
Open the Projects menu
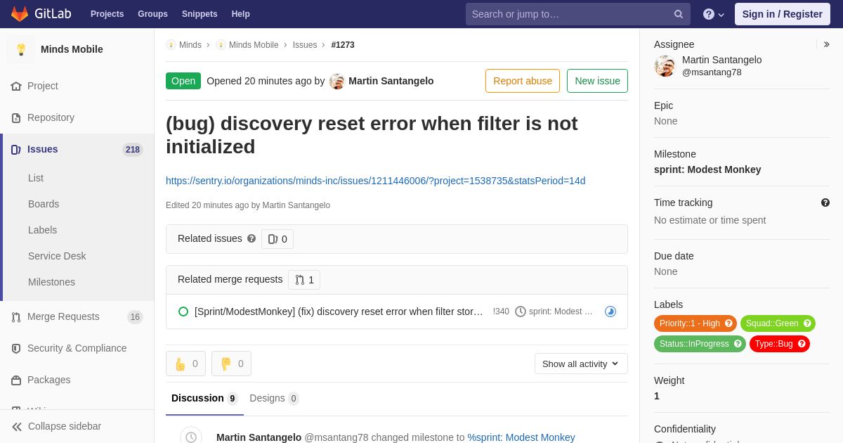click(x=107, y=14)
